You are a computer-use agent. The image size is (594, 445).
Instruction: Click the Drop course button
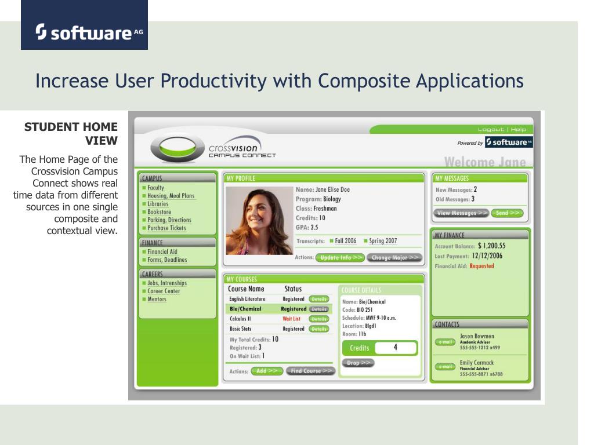click(x=358, y=363)
